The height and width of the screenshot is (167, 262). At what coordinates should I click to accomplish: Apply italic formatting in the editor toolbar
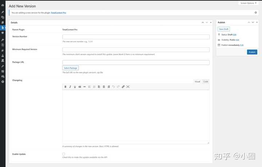(70, 87)
